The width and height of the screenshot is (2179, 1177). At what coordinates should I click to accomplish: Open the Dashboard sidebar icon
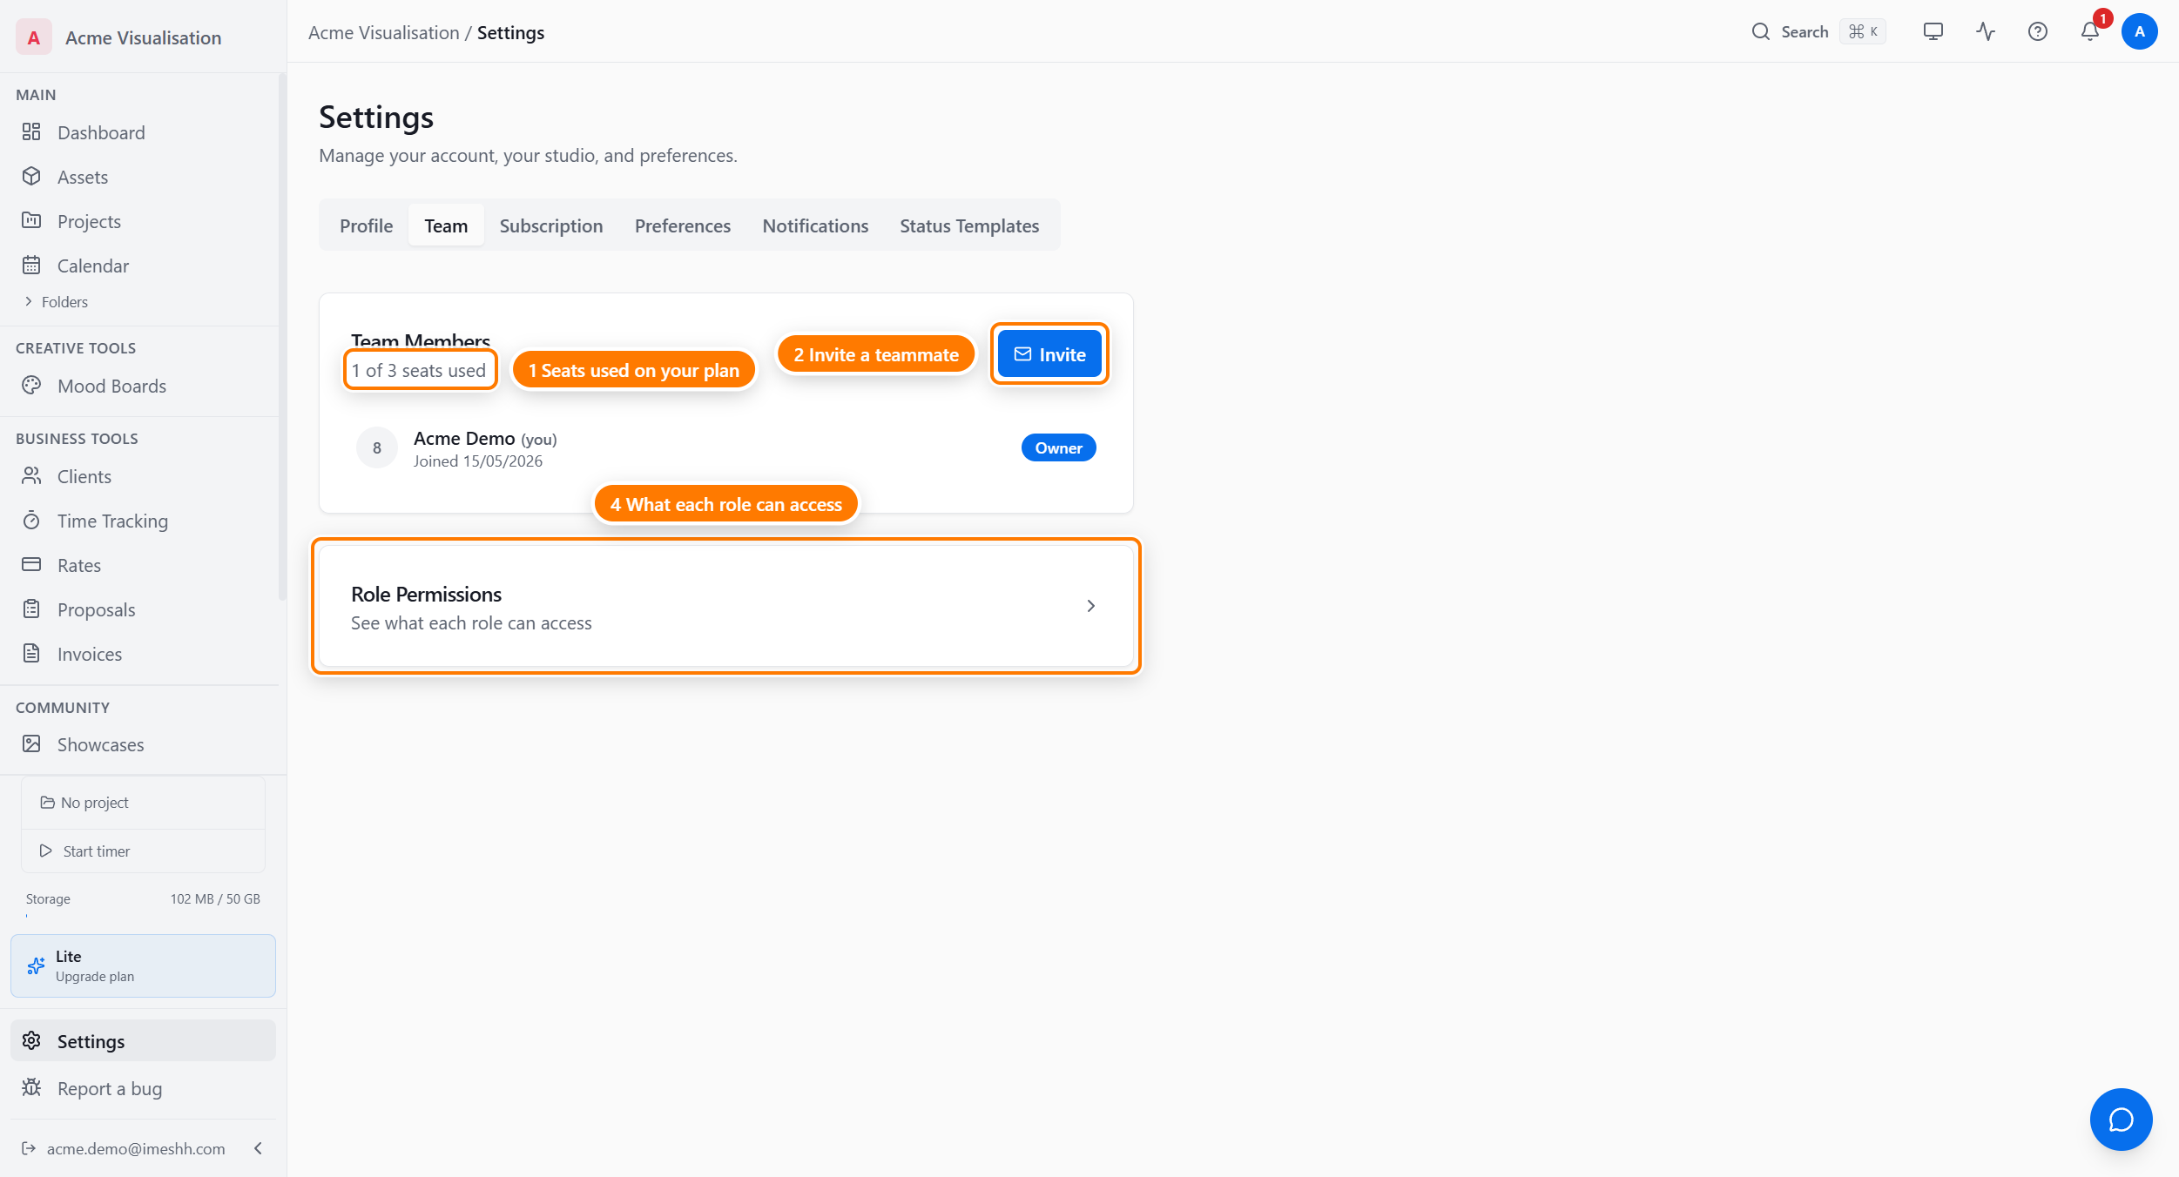31,131
